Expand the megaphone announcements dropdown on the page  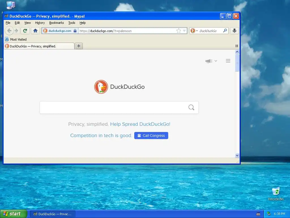pos(211,61)
